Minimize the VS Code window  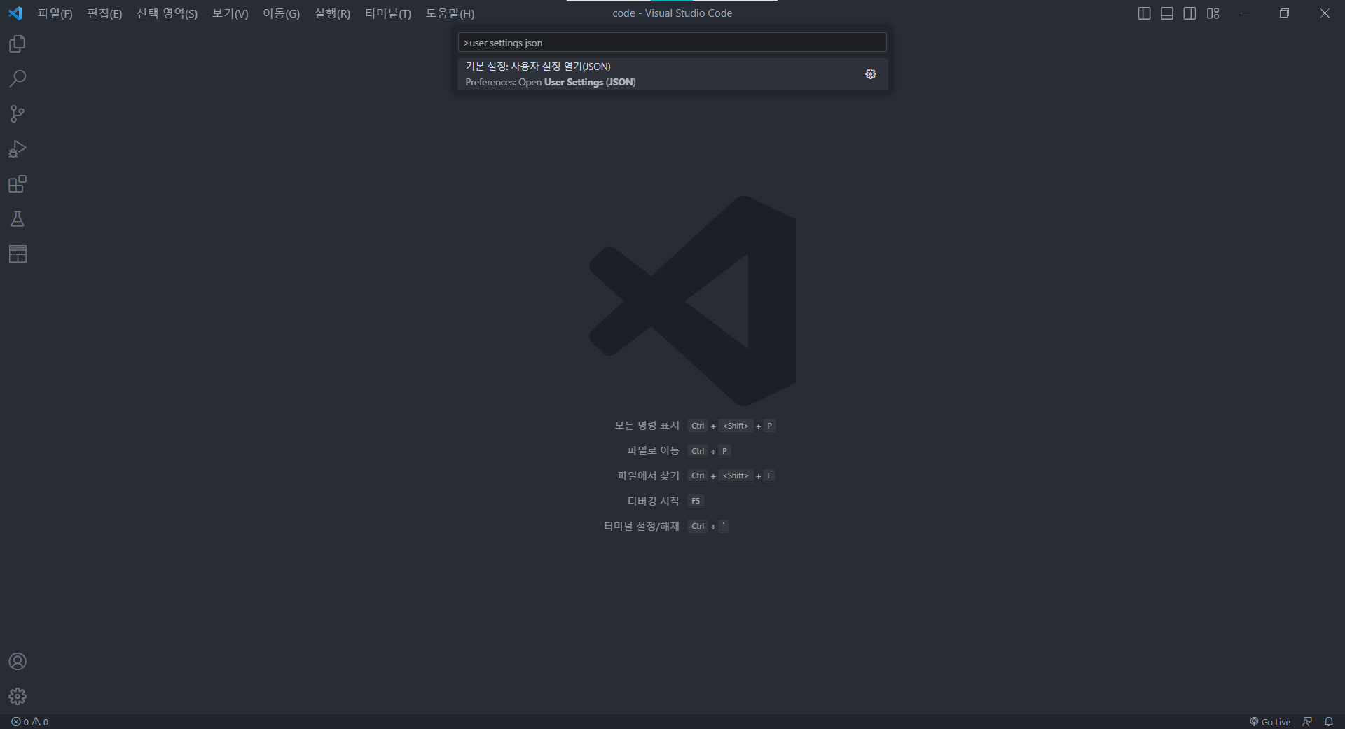coord(1245,13)
